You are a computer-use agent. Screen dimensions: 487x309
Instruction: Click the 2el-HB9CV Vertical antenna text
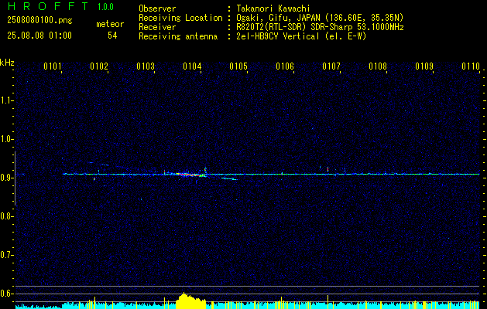(301, 36)
